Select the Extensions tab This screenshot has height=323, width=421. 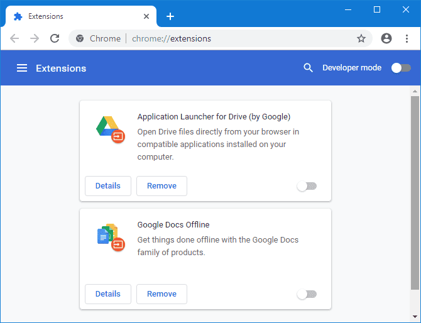click(x=80, y=16)
